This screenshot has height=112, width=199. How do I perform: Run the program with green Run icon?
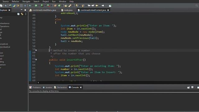[x=36, y=6]
